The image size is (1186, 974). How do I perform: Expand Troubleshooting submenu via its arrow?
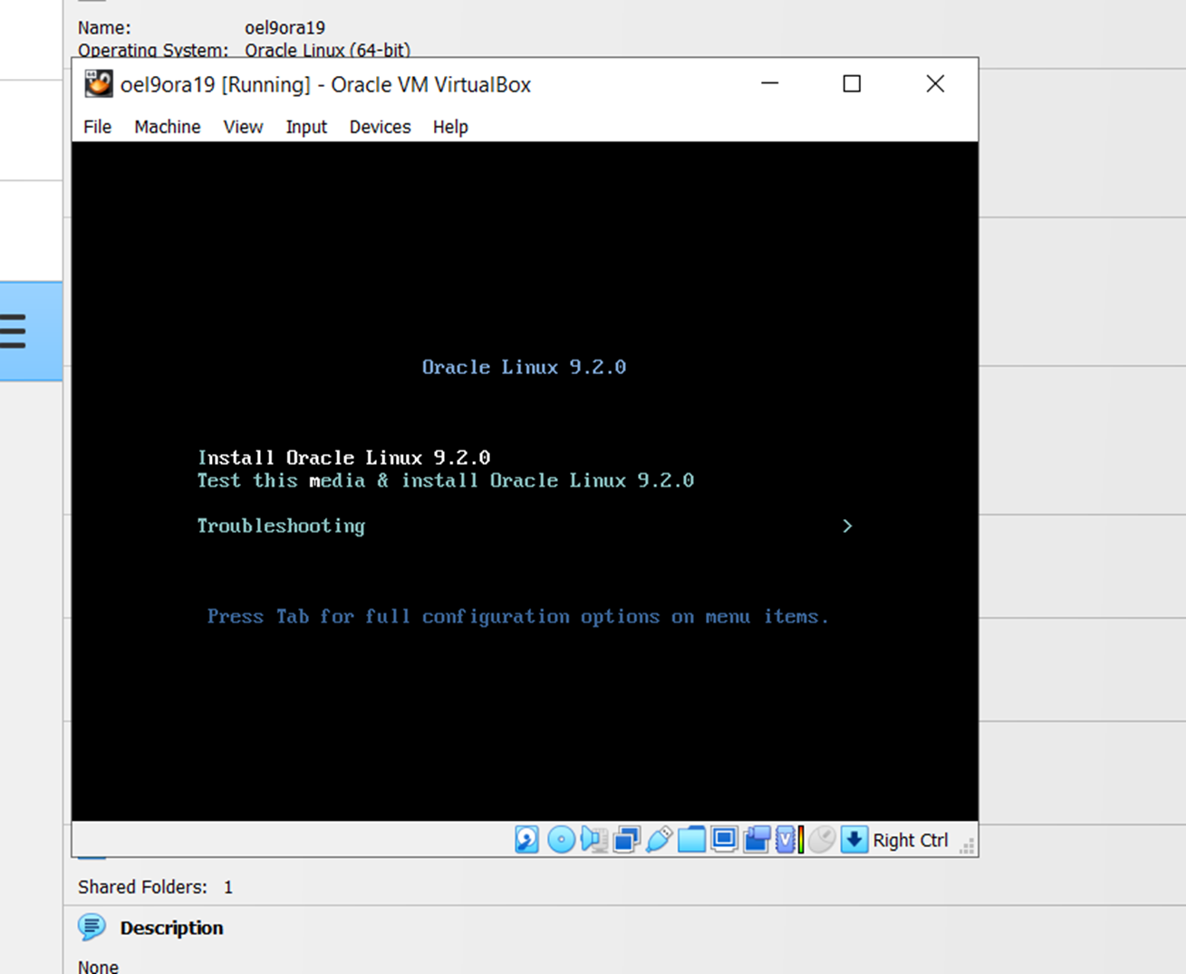[847, 526]
